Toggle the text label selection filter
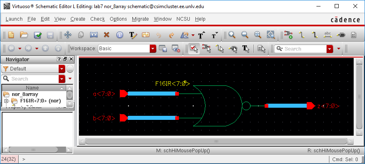The width and height of the screenshot is (365, 164). click(x=246, y=49)
